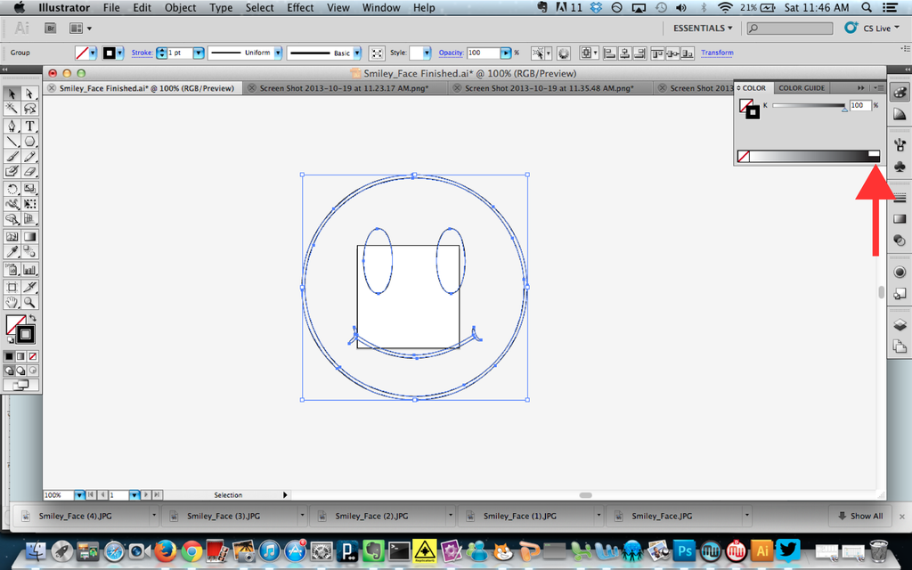
Task: Select the Pen tool
Action: 12,126
